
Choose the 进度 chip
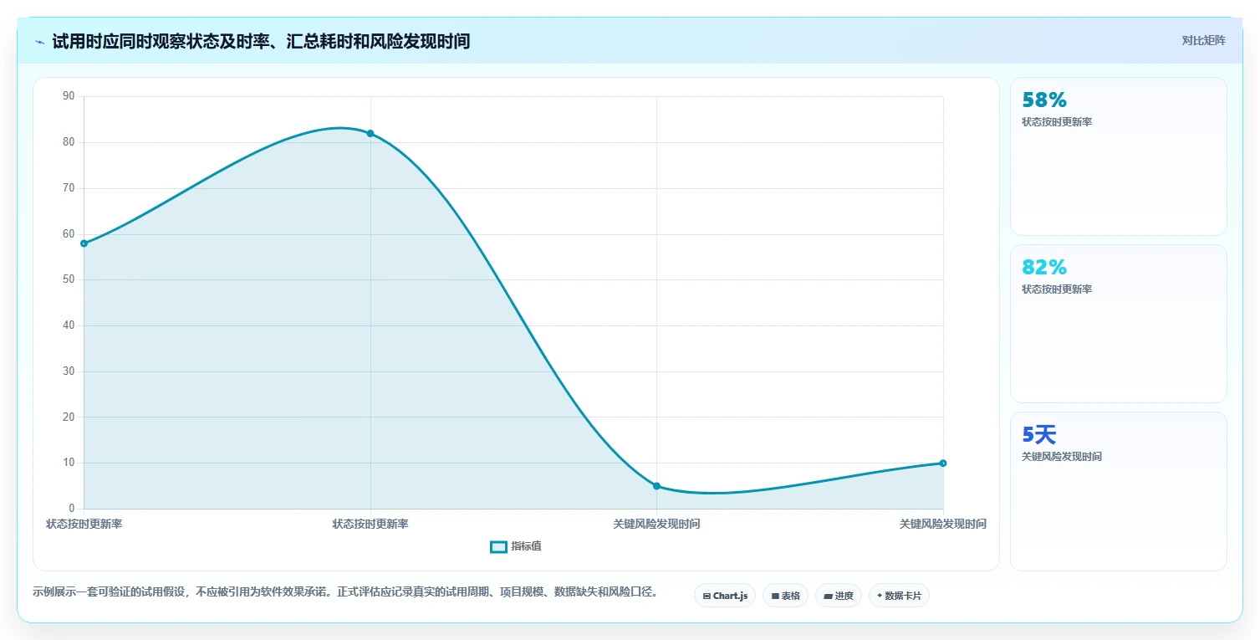pyautogui.click(x=838, y=596)
